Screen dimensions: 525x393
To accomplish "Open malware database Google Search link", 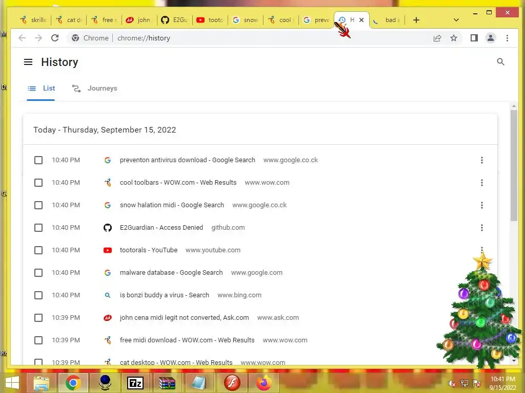I will [171, 273].
